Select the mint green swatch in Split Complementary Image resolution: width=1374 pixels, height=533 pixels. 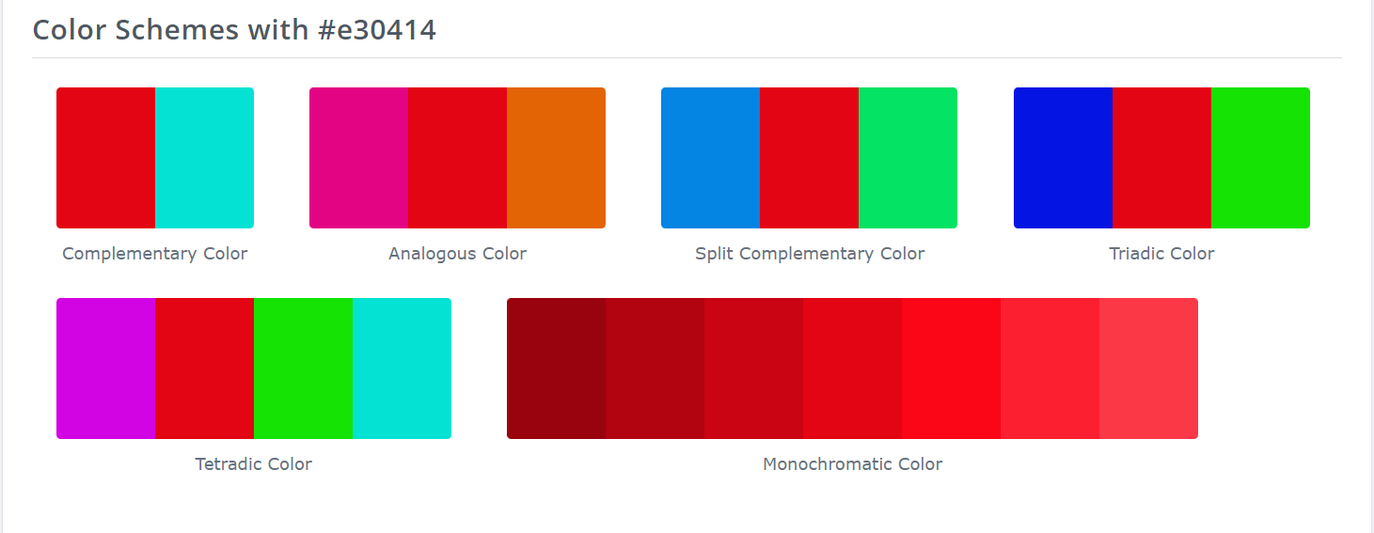point(908,158)
